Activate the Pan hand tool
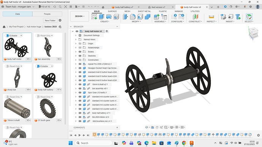This screenshot has height=147, width=262. pos(157,127)
